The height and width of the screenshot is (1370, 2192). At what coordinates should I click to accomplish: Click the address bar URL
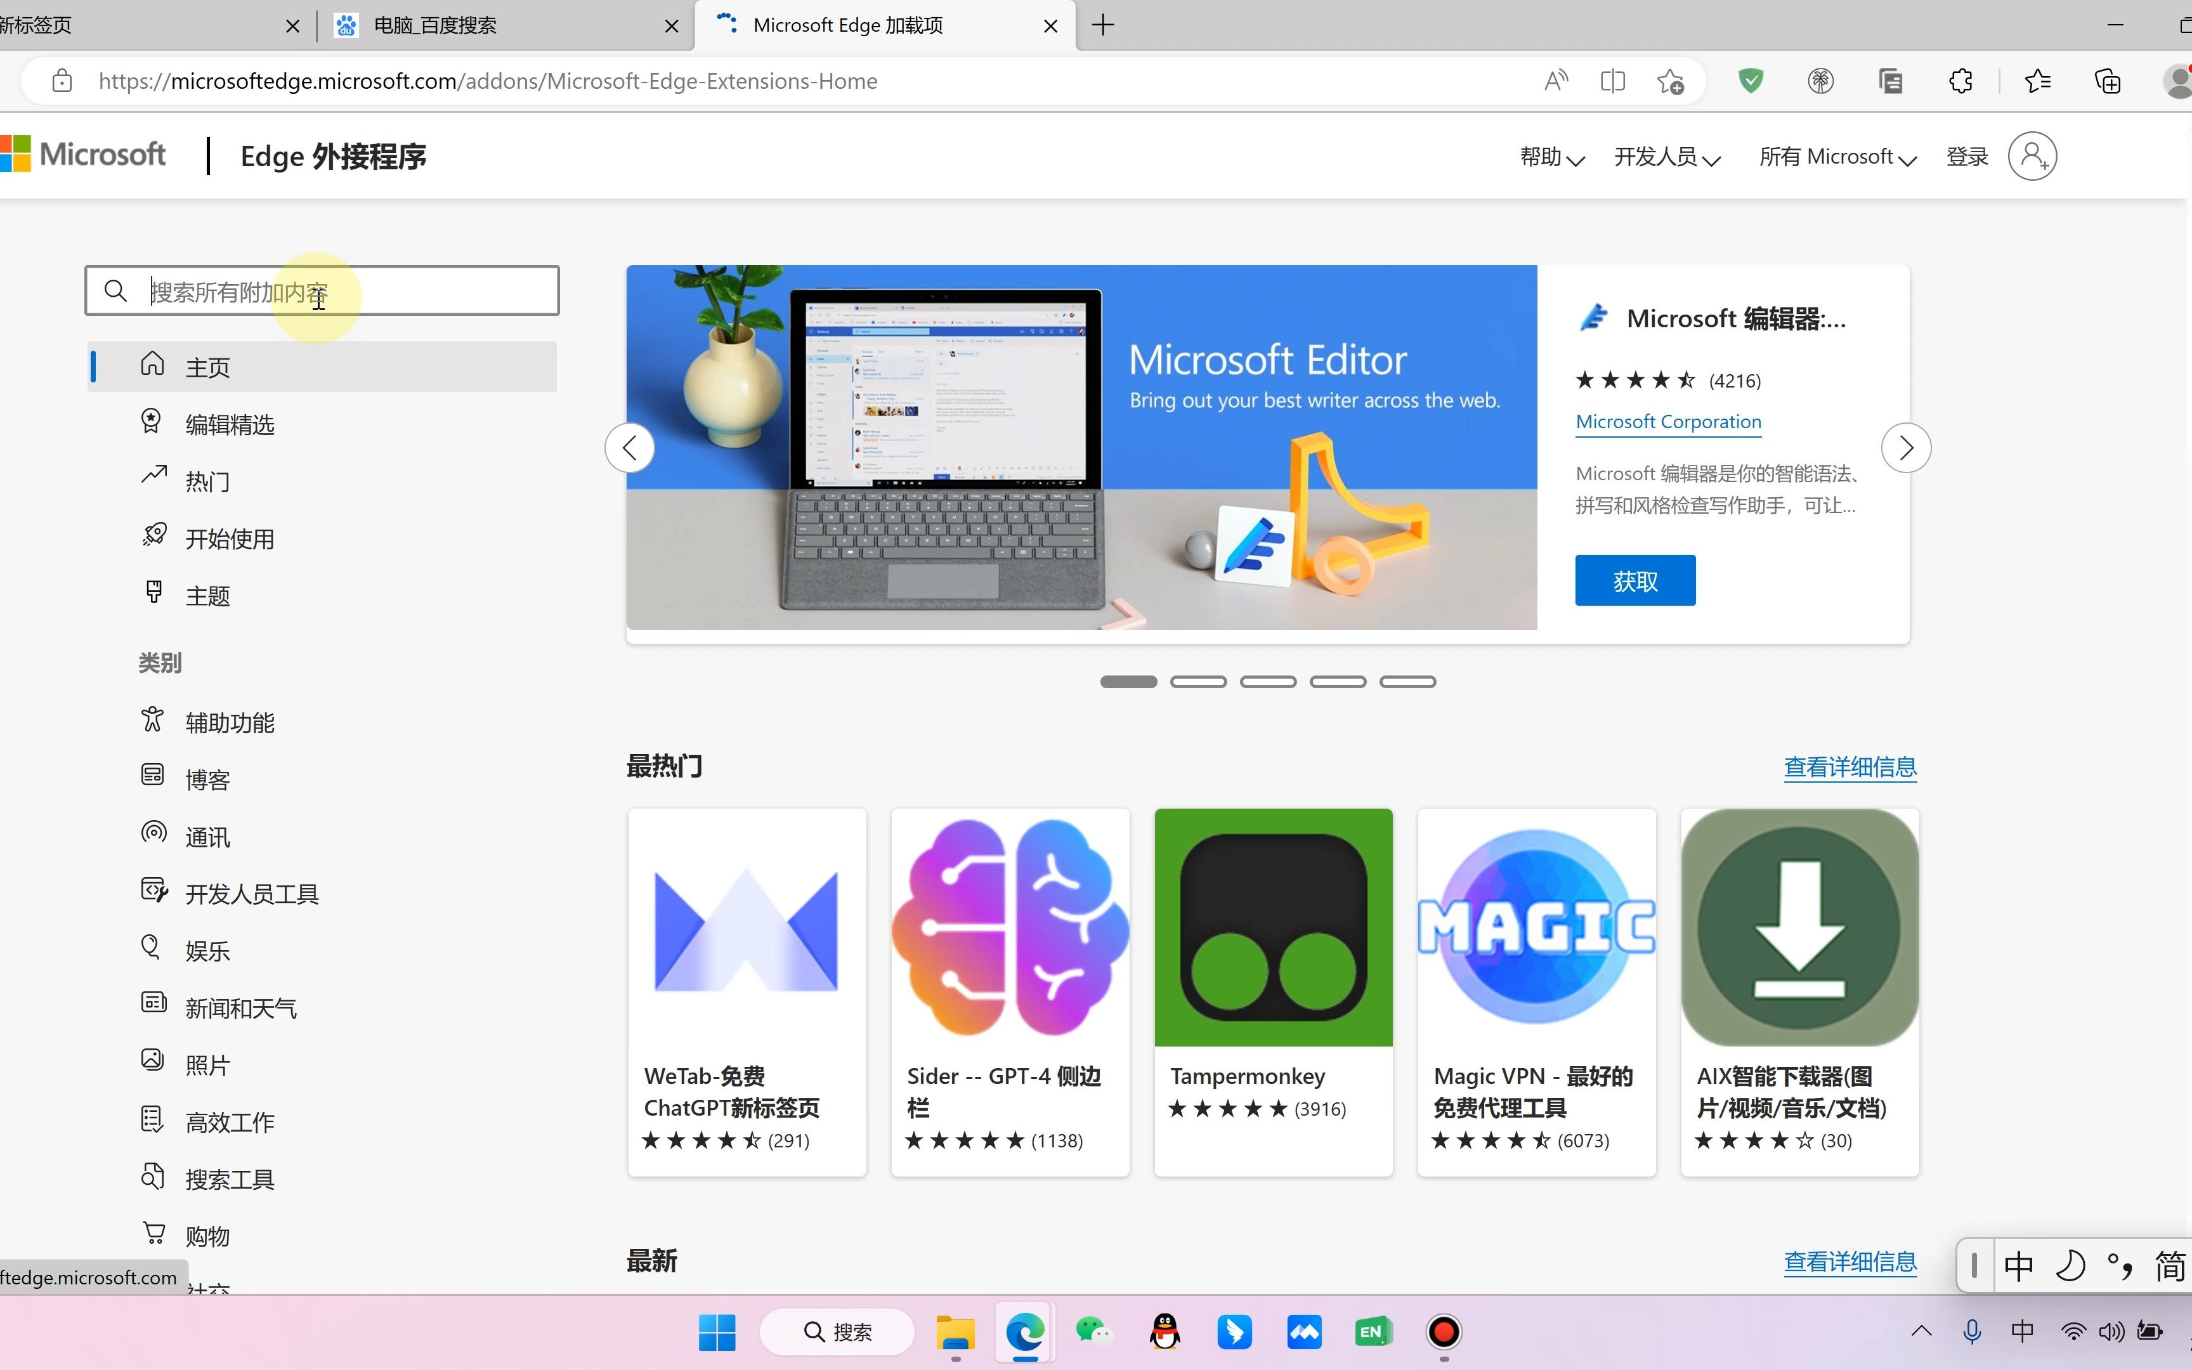pyautogui.click(x=488, y=81)
